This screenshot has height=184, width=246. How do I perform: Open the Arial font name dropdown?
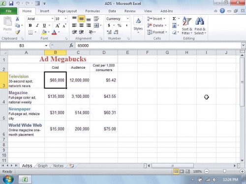(52, 19)
